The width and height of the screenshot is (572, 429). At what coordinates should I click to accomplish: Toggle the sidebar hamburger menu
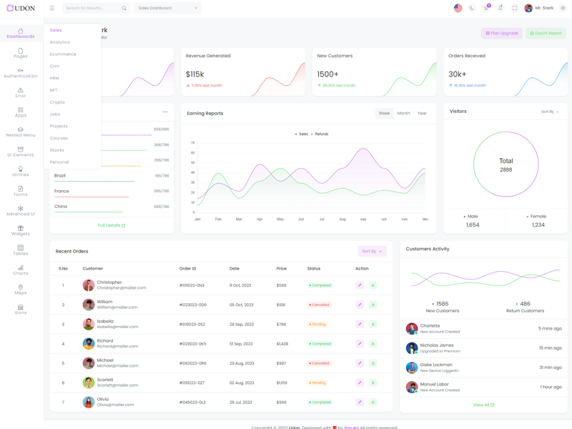coord(52,8)
